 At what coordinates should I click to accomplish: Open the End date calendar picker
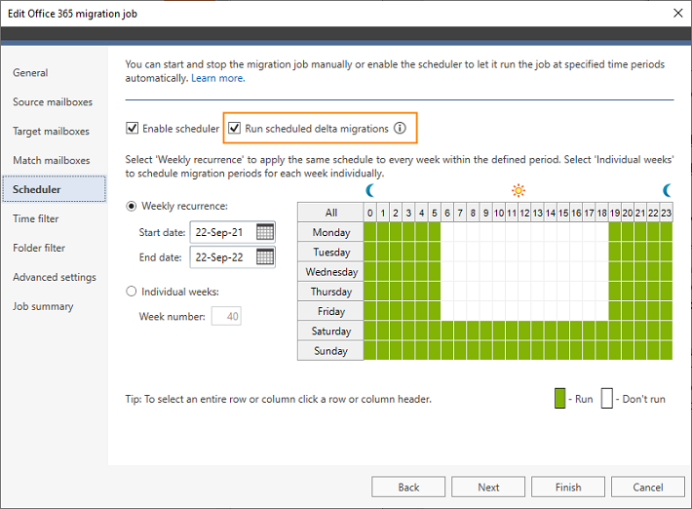265,256
